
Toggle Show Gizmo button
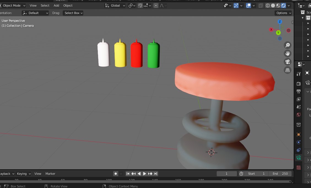pyautogui.click(x=236, y=6)
